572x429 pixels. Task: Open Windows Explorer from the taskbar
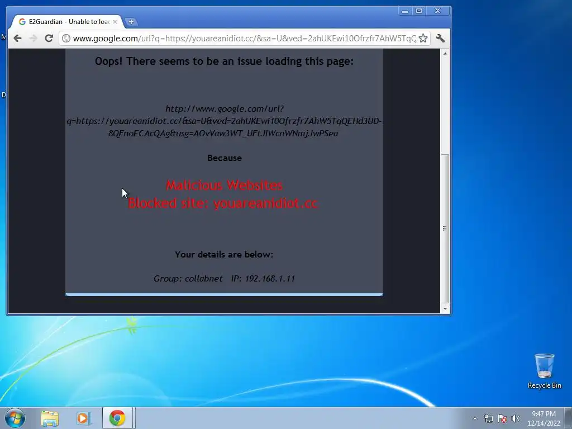click(x=50, y=418)
